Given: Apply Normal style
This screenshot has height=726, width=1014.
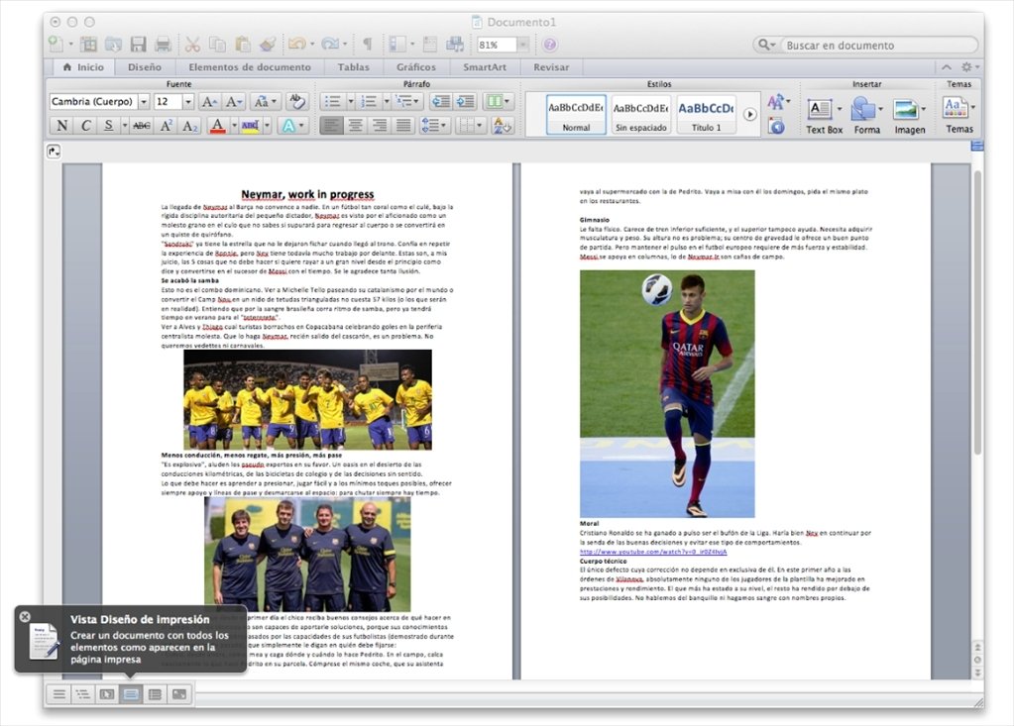Looking at the screenshot, I should coord(576,114).
